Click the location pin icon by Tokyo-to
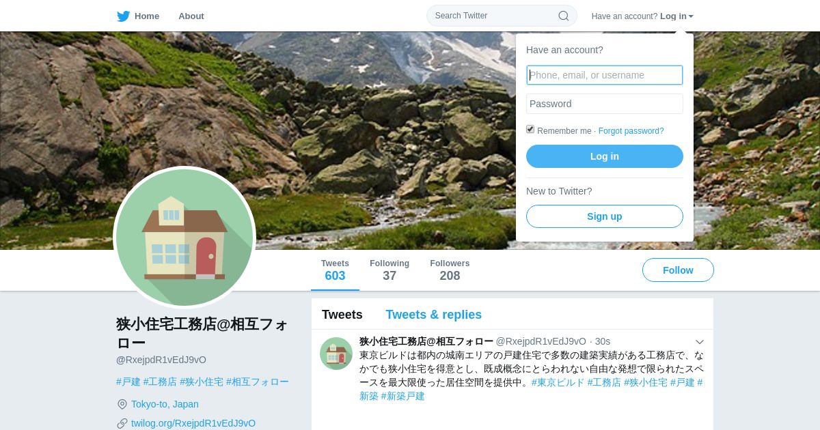Screen dimensions: 820x430 (x=122, y=404)
